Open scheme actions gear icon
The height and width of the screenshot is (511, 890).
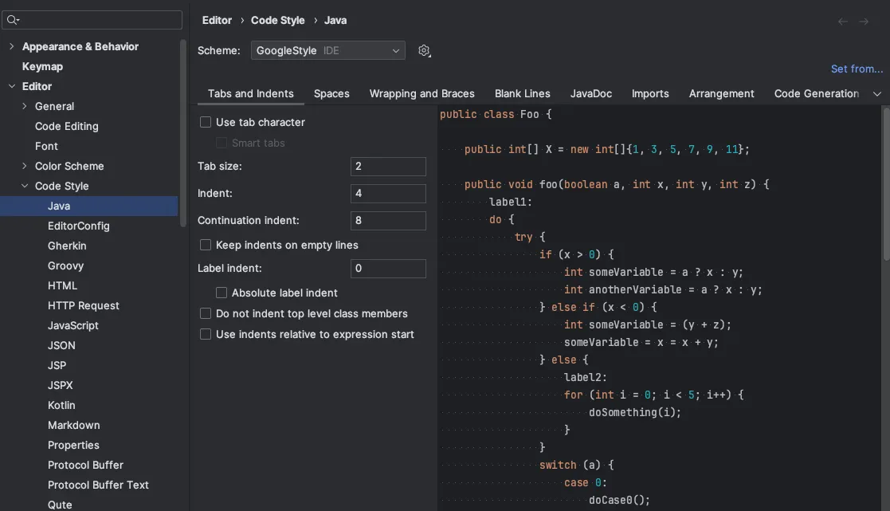[424, 51]
